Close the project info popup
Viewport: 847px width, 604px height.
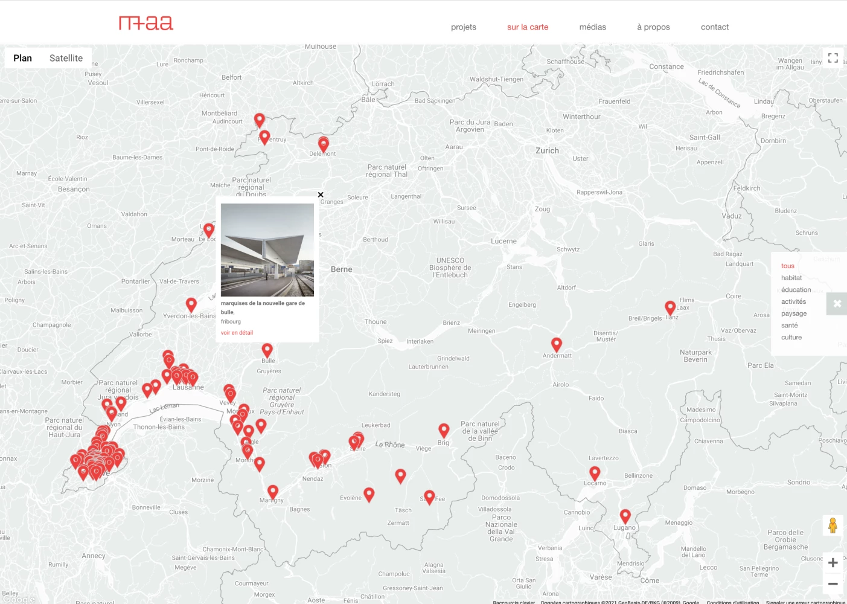pyautogui.click(x=321, y=194)
